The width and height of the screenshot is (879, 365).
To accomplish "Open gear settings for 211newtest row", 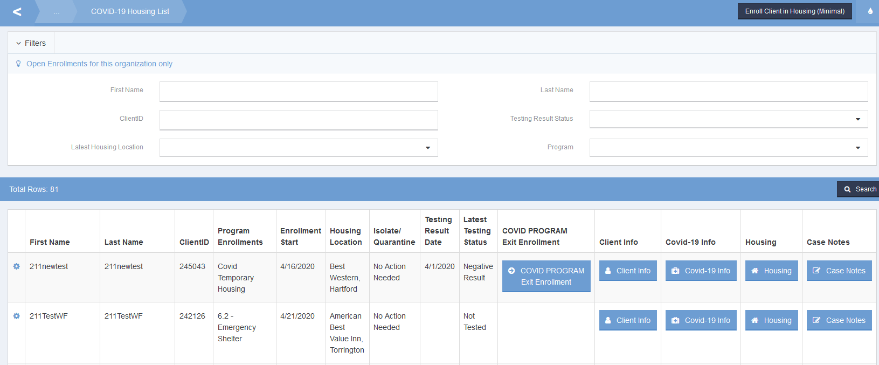I will coord(16,266).
